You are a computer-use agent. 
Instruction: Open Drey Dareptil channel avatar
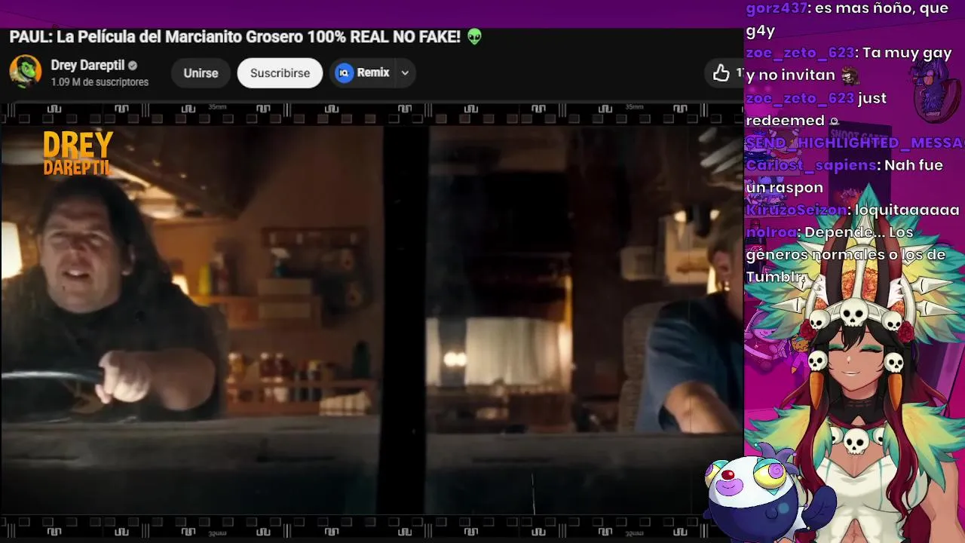tap(25, 72)
